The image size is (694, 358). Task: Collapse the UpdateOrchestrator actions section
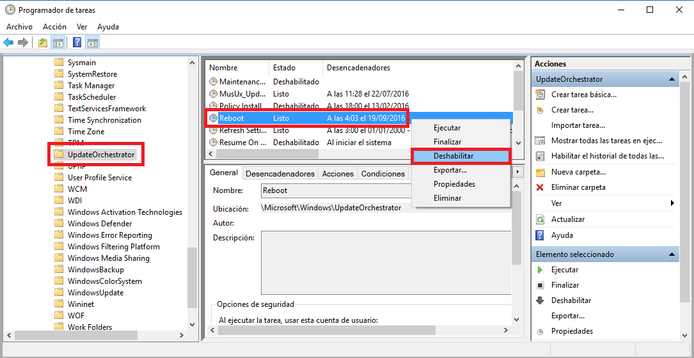pyautogui.click(x=672, y=80)
